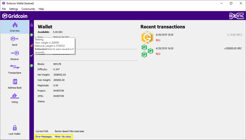Open the Settings menu
The width and height of the screenshot is (246, 140).
(x=14, y=9)
